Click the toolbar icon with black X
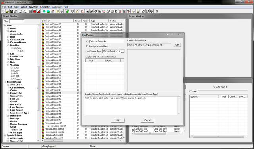The height and width of the screenshot is (149, 254). [x=124, y=11]
